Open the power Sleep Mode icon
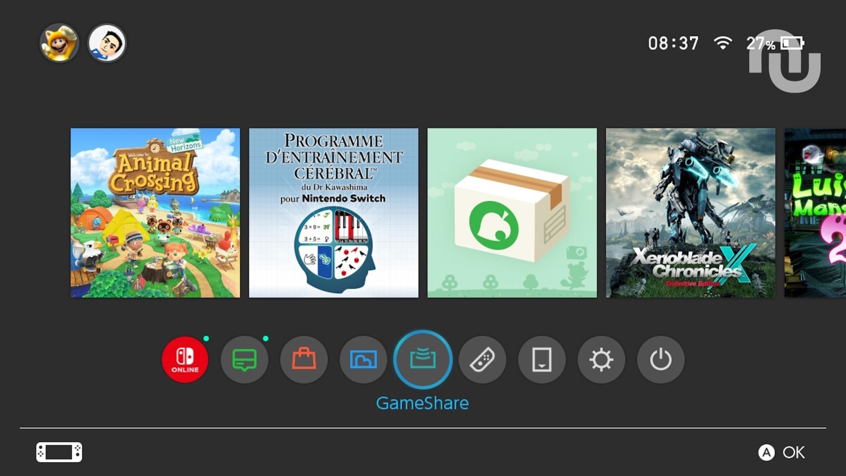846x476 pixels. 661,360
